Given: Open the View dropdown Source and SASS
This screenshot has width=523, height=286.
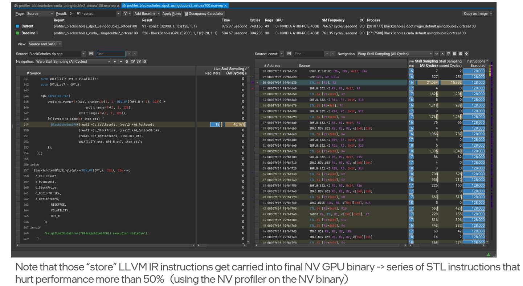Looking at the screenshot, I should tap(45, 44).
